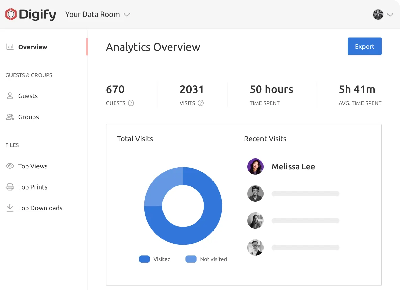Toggle the Not visited legend item

(206, 259)
